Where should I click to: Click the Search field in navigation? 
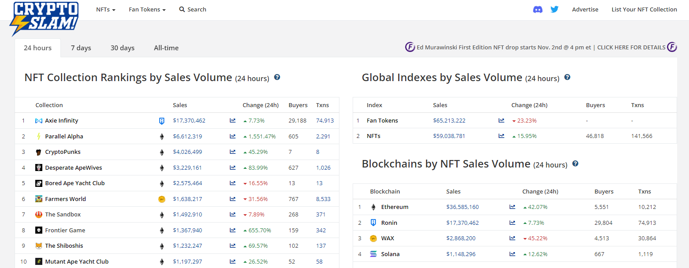pos(193,9)
